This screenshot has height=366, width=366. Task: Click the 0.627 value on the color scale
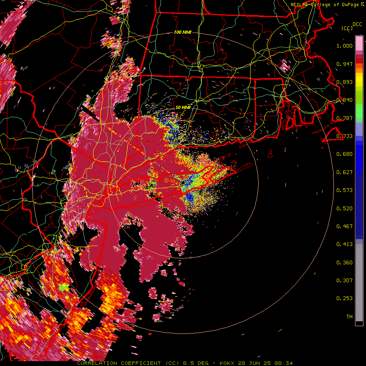point(344,172)
